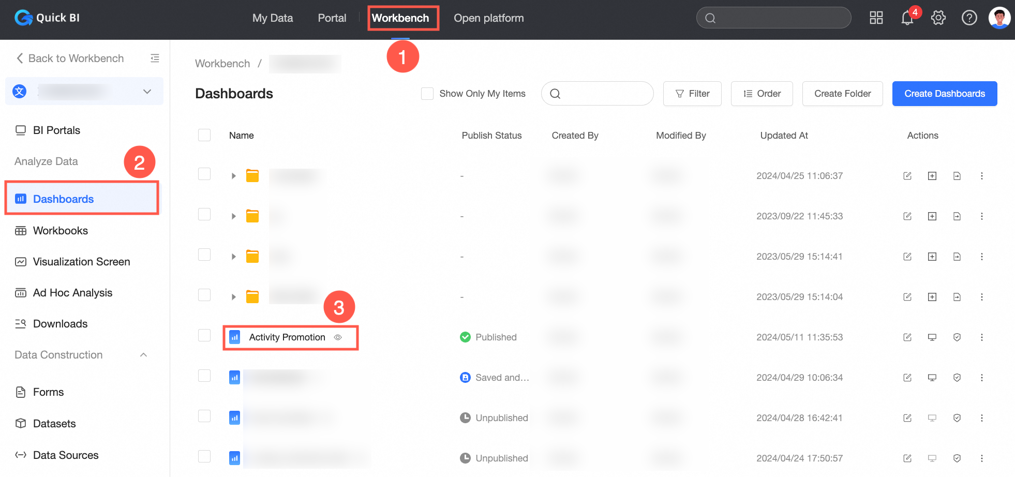This screenshot has width=1015, height=477.
Task: Open more actions for dashboard updated 2024/04/28 16:42:41
Action: (x=982, y=418)
